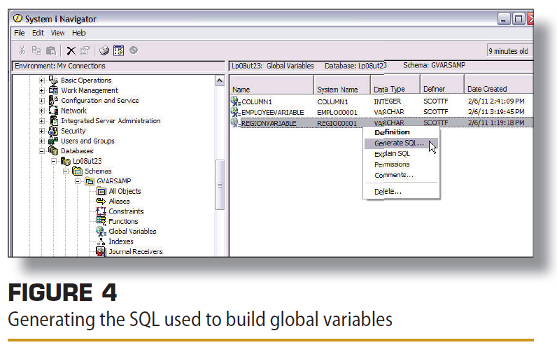Click the Lp08ut23 database icon
Image resolution: width=557 pixels, height=345 pixels.
point(65,161)
